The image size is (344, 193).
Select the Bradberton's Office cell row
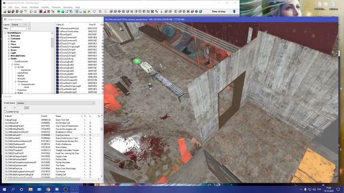52,132
